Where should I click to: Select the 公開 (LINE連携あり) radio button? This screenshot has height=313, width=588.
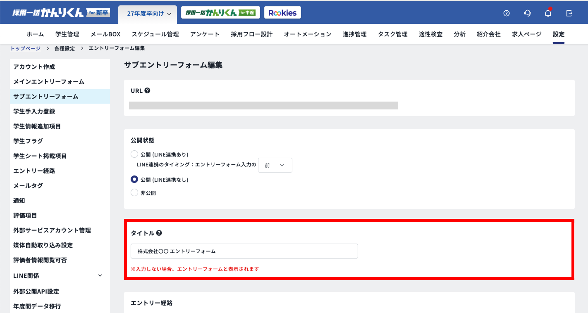(134, 154)
